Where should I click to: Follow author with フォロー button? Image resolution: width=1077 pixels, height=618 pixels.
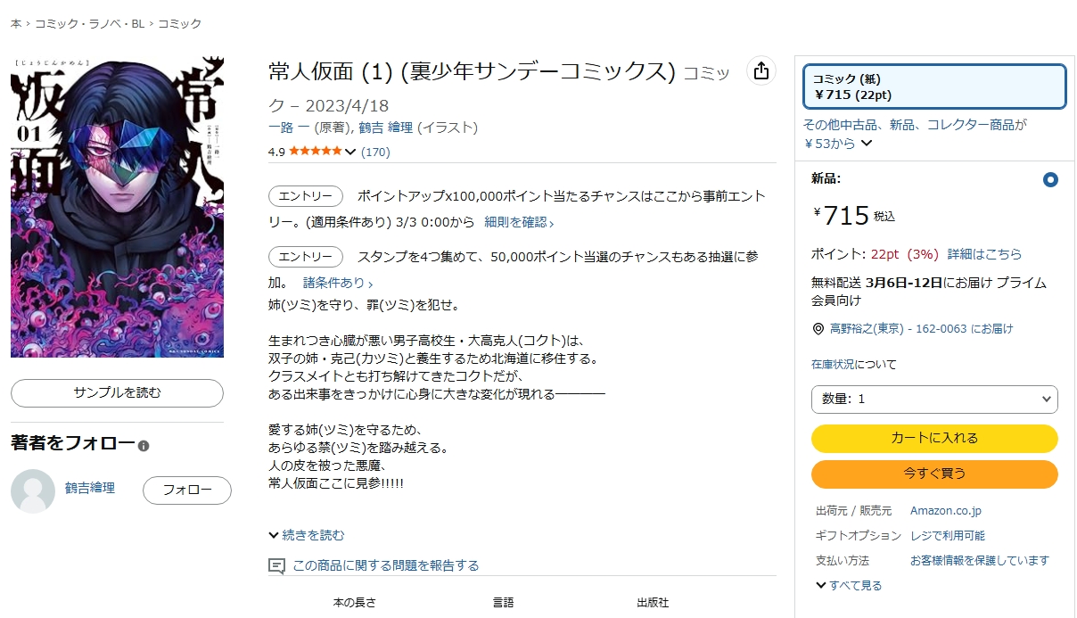(x=186, y=490)
